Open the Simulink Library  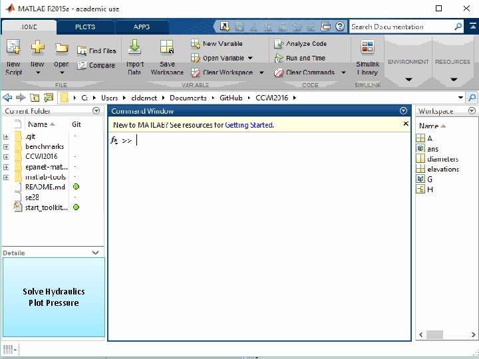pos(367,57)
